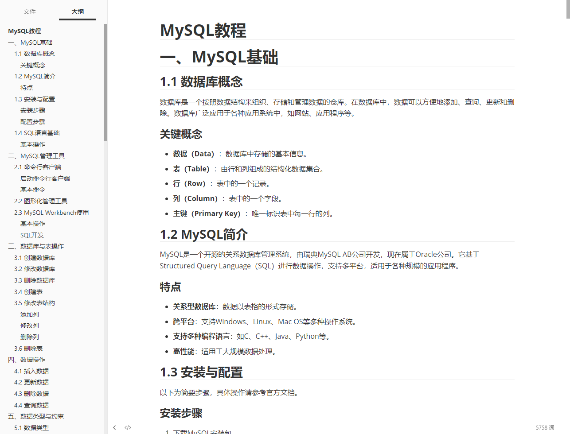Toggle source code mode icon
Screen dimensions: 570x434
pos(128,427)
